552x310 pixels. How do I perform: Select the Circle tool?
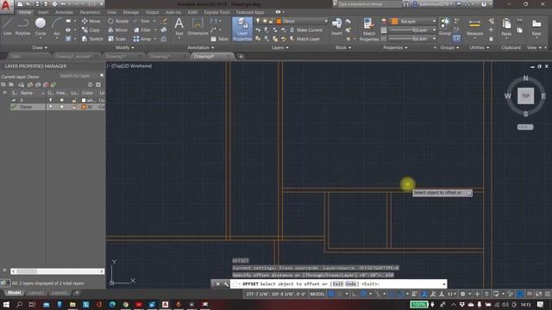click(41, 27)
